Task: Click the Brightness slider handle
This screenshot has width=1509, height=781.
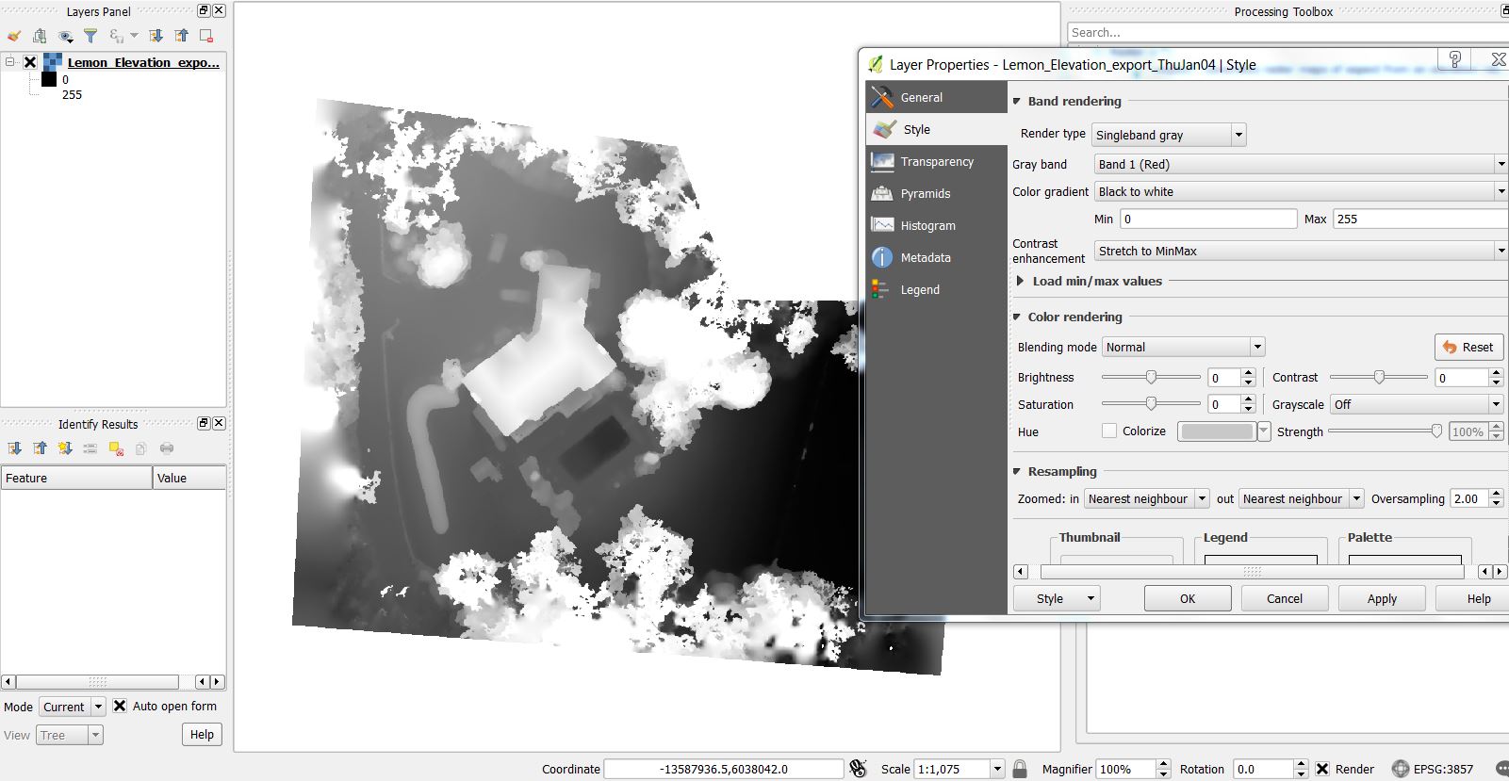Action: tap(1151, 377)
